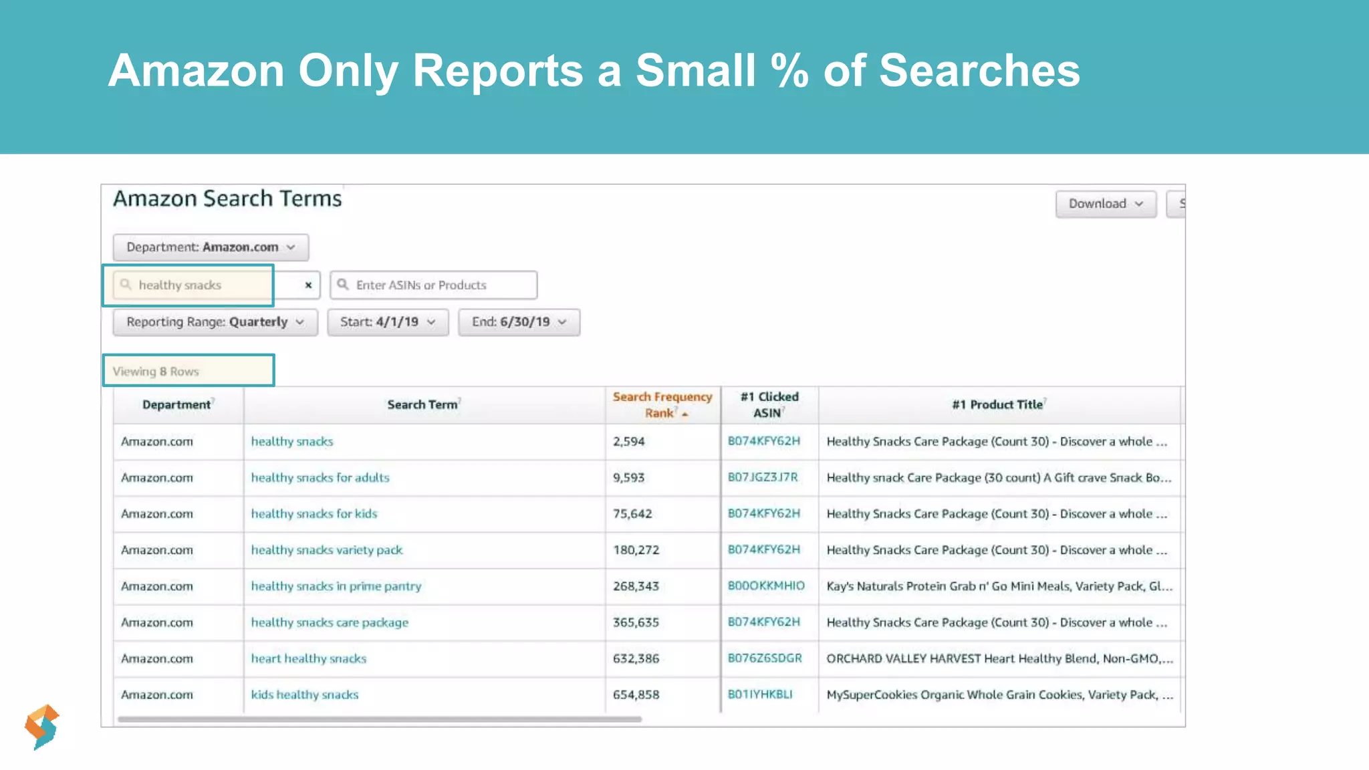Open the Download dropdown button

1106,204
